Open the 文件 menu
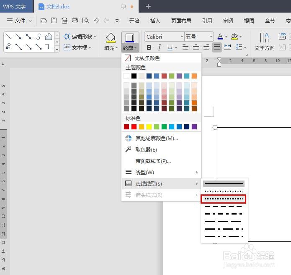 (x=19, y=21)
